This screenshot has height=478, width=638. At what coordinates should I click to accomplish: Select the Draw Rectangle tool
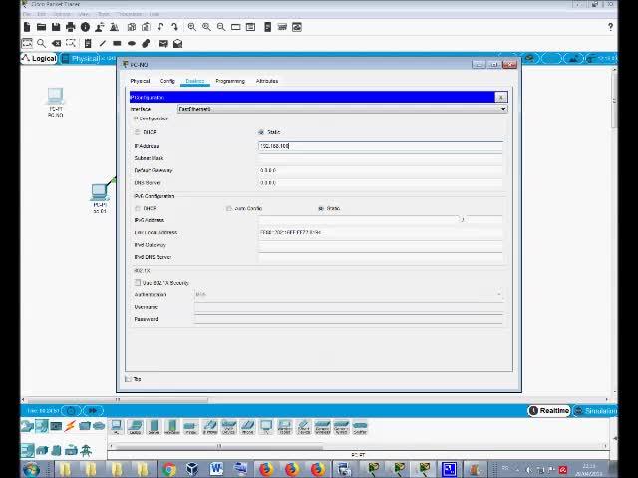point(117,43)
